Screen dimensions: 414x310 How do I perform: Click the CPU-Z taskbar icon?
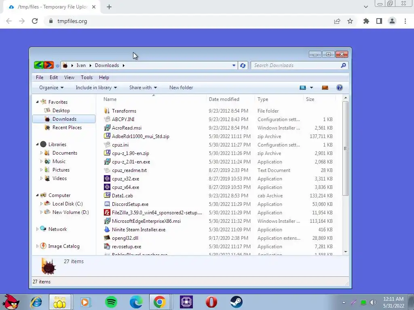(x=186, y=302)
